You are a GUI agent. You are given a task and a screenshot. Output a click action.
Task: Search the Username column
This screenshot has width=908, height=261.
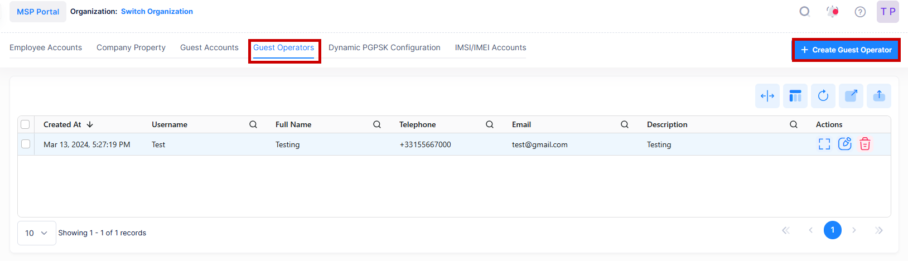coord(253,124)
